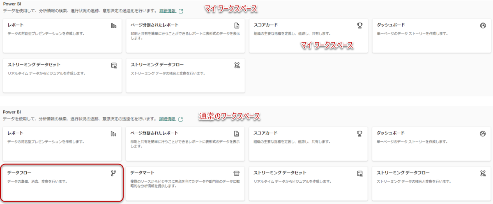Click the ストリーミング データセット icon in lower section
The height and width of the screenshot is (204, 493).
(360, 173)
